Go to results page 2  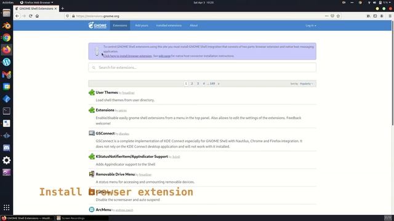191,83
